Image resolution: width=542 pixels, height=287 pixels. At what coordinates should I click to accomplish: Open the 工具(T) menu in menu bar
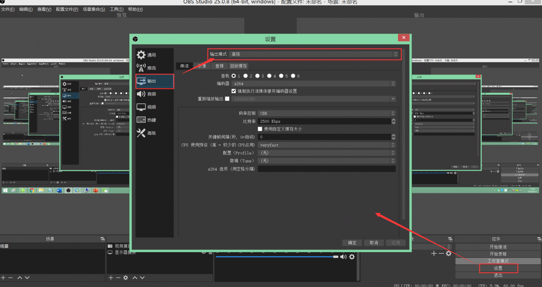tap(116, 9)
